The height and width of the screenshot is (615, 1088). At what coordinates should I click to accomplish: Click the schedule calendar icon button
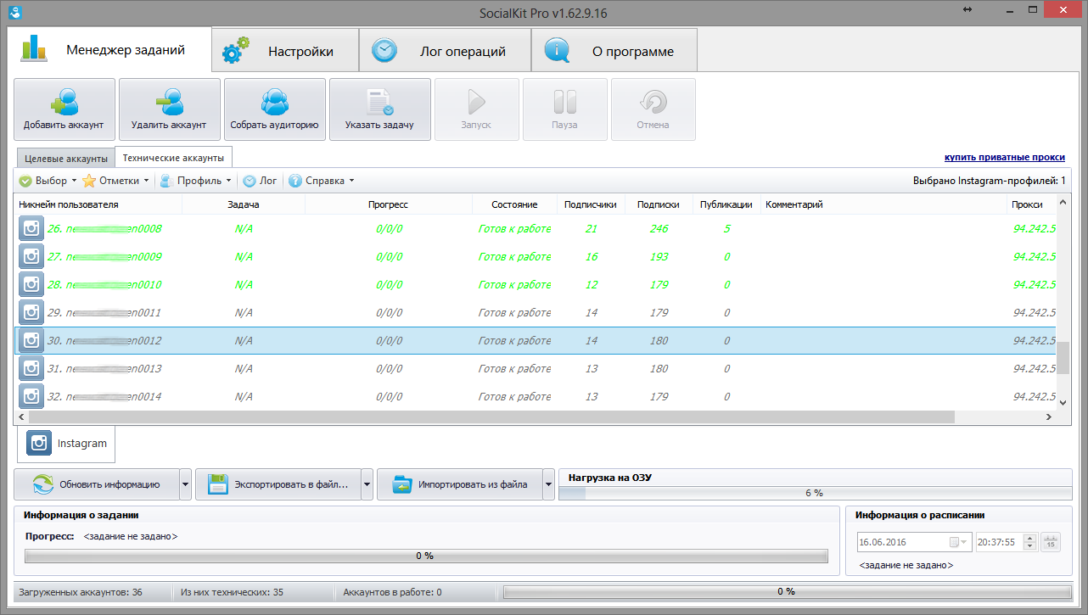click(x=1051, y=542)
